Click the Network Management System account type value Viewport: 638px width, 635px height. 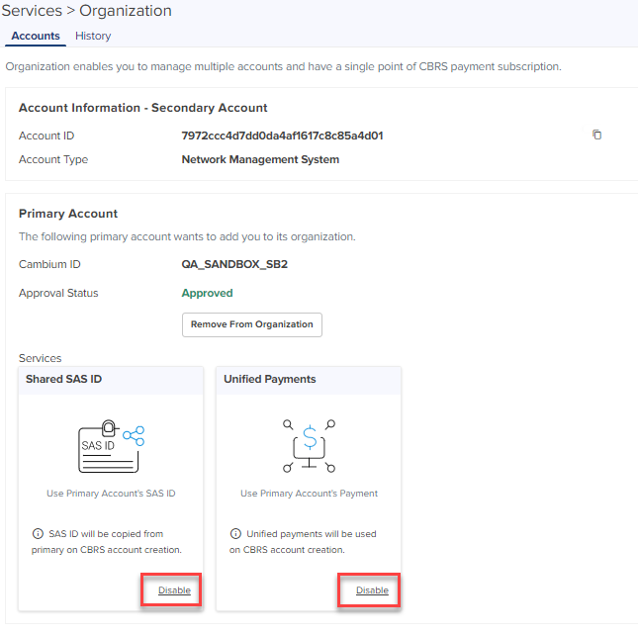pos(260,159)
